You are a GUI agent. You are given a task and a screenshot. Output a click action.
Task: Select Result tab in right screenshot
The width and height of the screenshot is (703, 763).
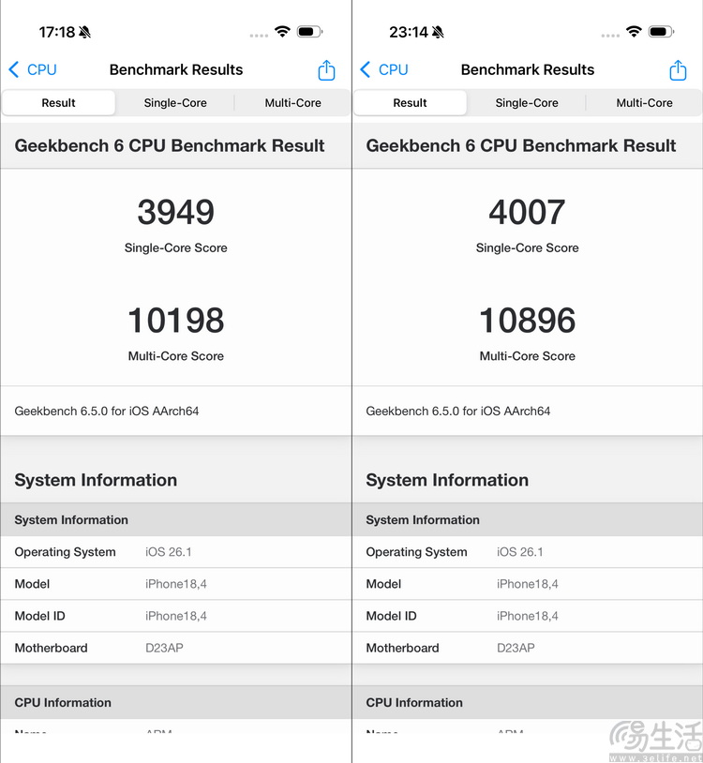(410, 103)
